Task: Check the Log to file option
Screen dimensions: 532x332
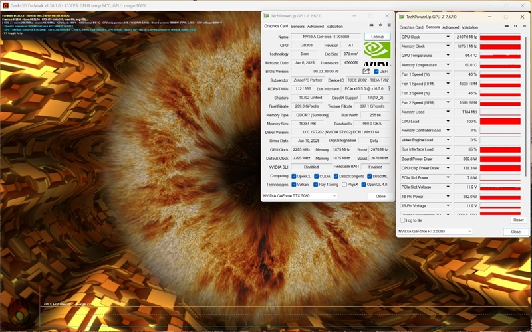Action: [402, 220]
